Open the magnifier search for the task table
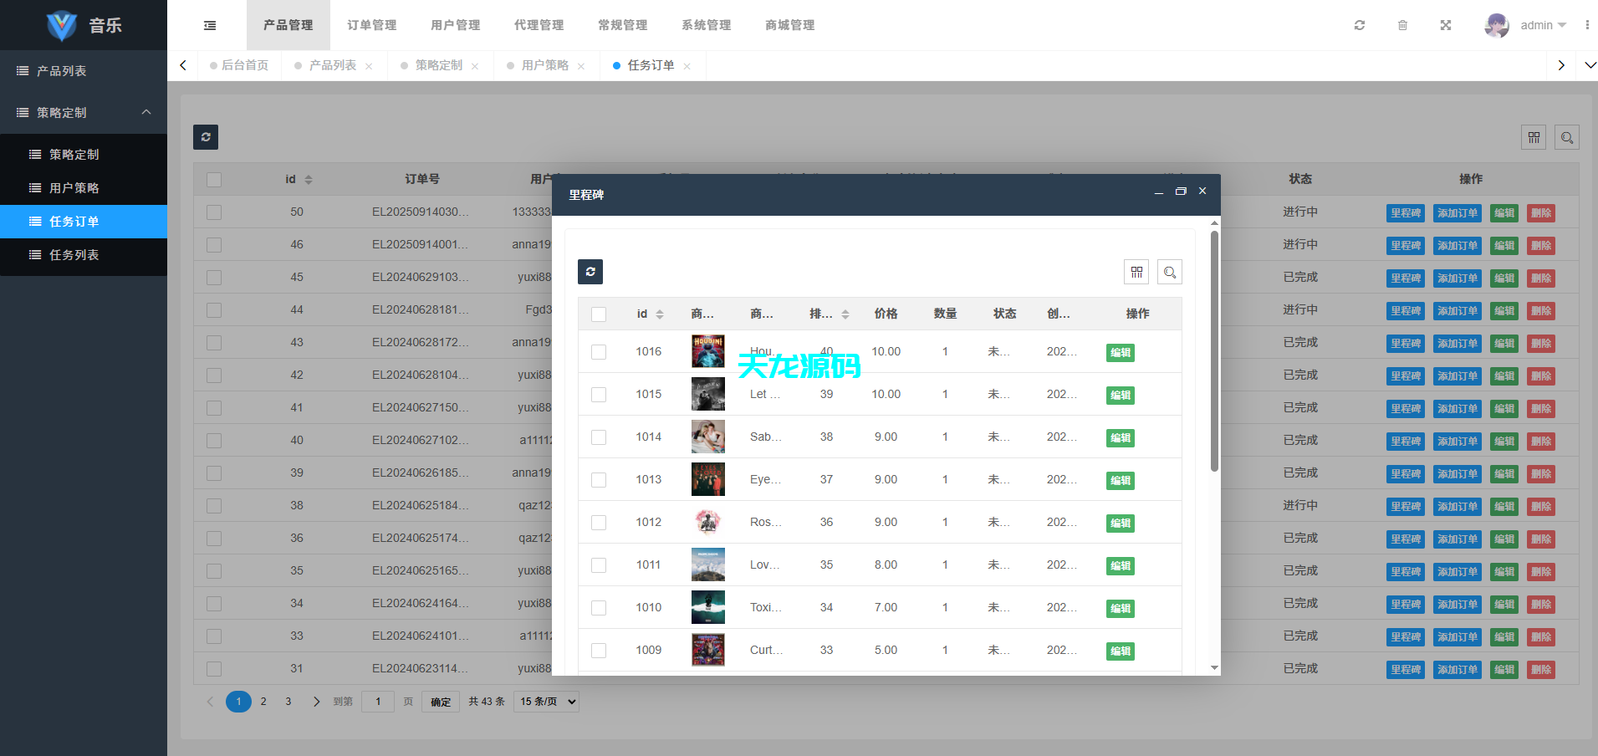Viewport: 1598px width, 756px height. coord(1568,137)
